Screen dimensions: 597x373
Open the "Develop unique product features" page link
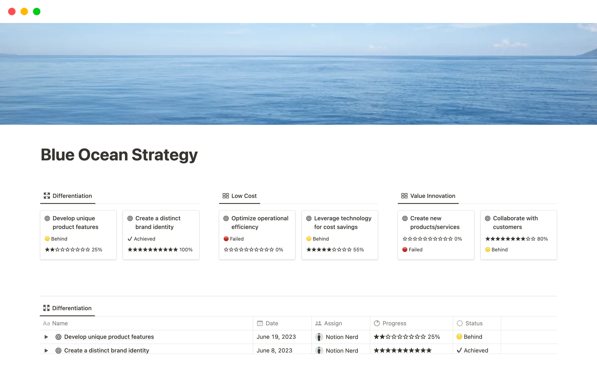tap(109, 337)
